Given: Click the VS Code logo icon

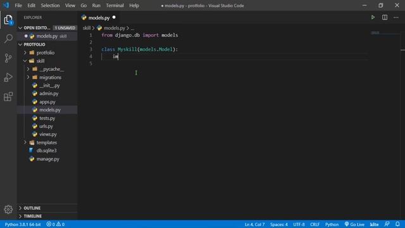Looking at the screenshot, I should [x=6, y=5].
